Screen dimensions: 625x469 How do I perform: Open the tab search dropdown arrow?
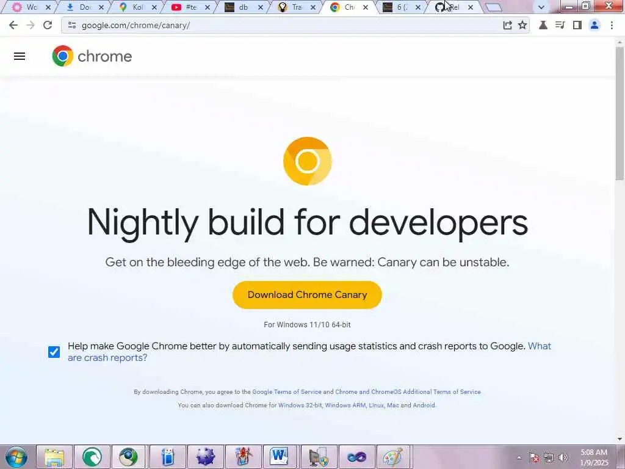541,7
